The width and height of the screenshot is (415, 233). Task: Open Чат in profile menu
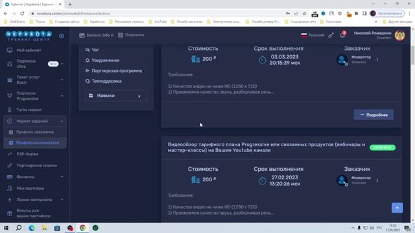coord(92,50)
